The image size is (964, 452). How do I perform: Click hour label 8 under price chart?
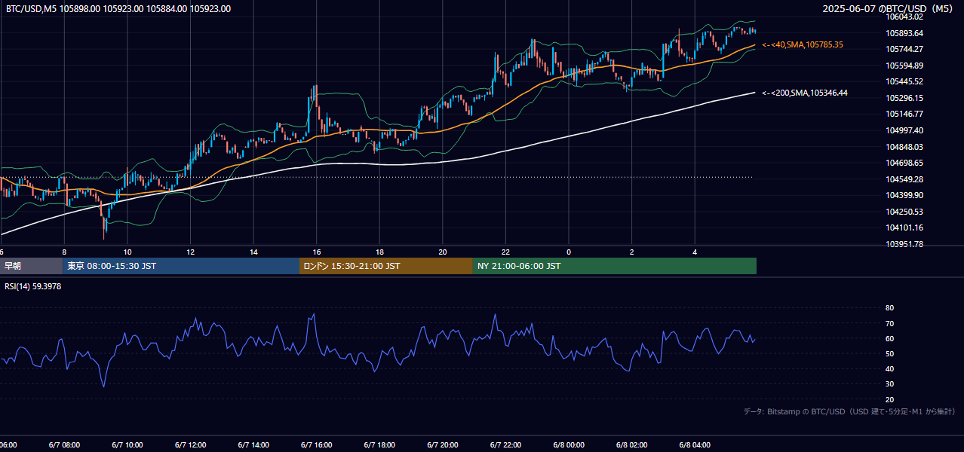coord(64,252)
